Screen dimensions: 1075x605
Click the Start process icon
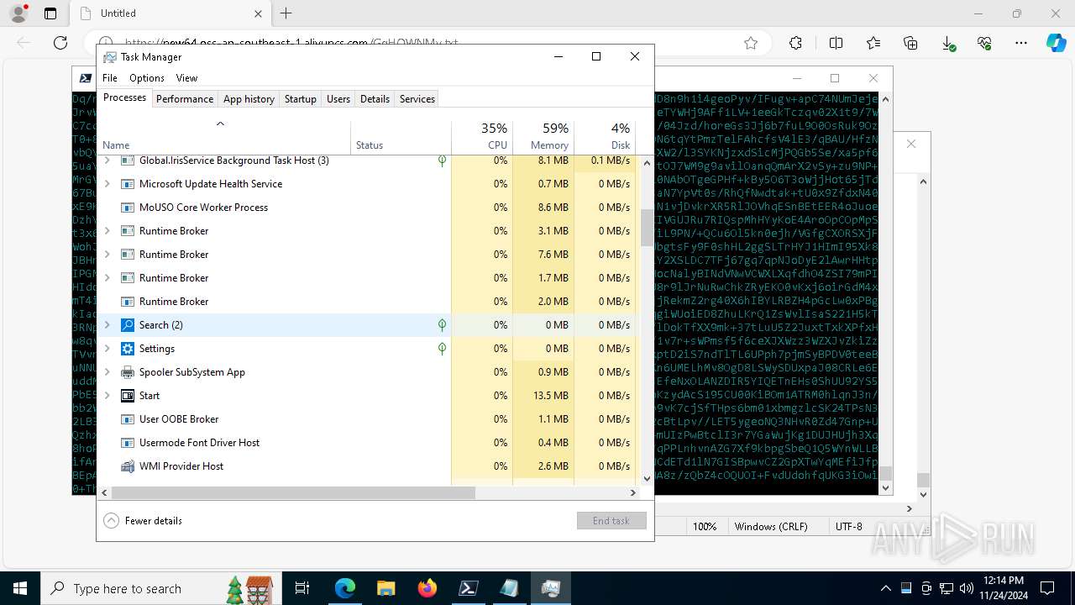pyautogui.click(x=128, y=396)
